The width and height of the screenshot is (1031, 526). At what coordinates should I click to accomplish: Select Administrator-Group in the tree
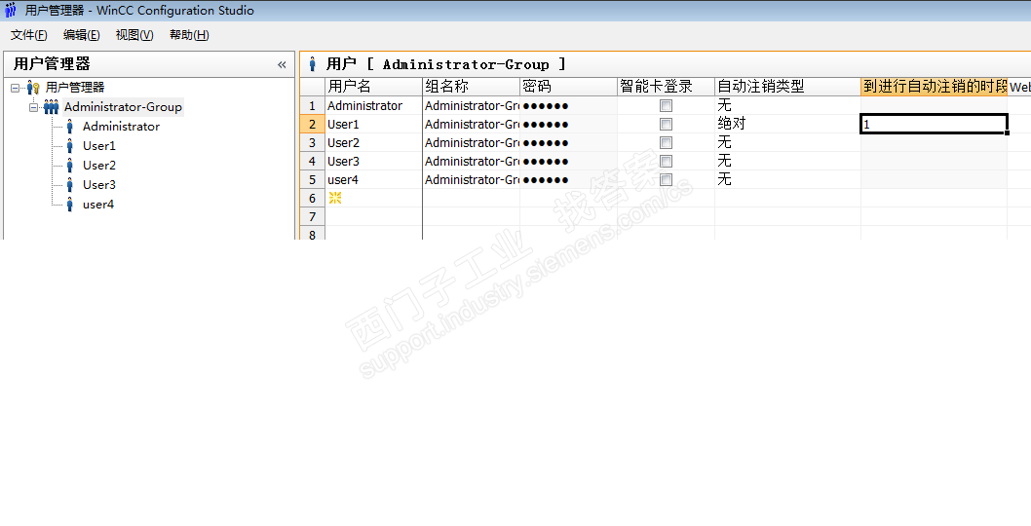(x=123, y=107)
